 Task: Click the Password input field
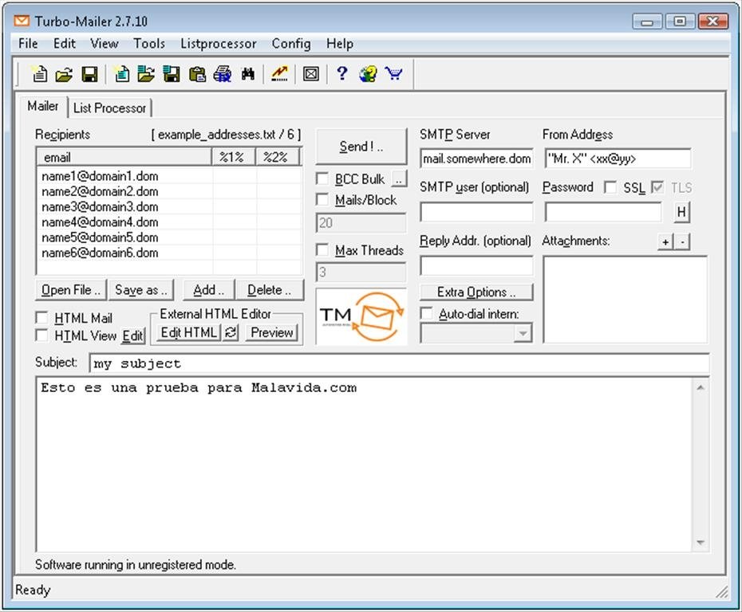point(603,212)
